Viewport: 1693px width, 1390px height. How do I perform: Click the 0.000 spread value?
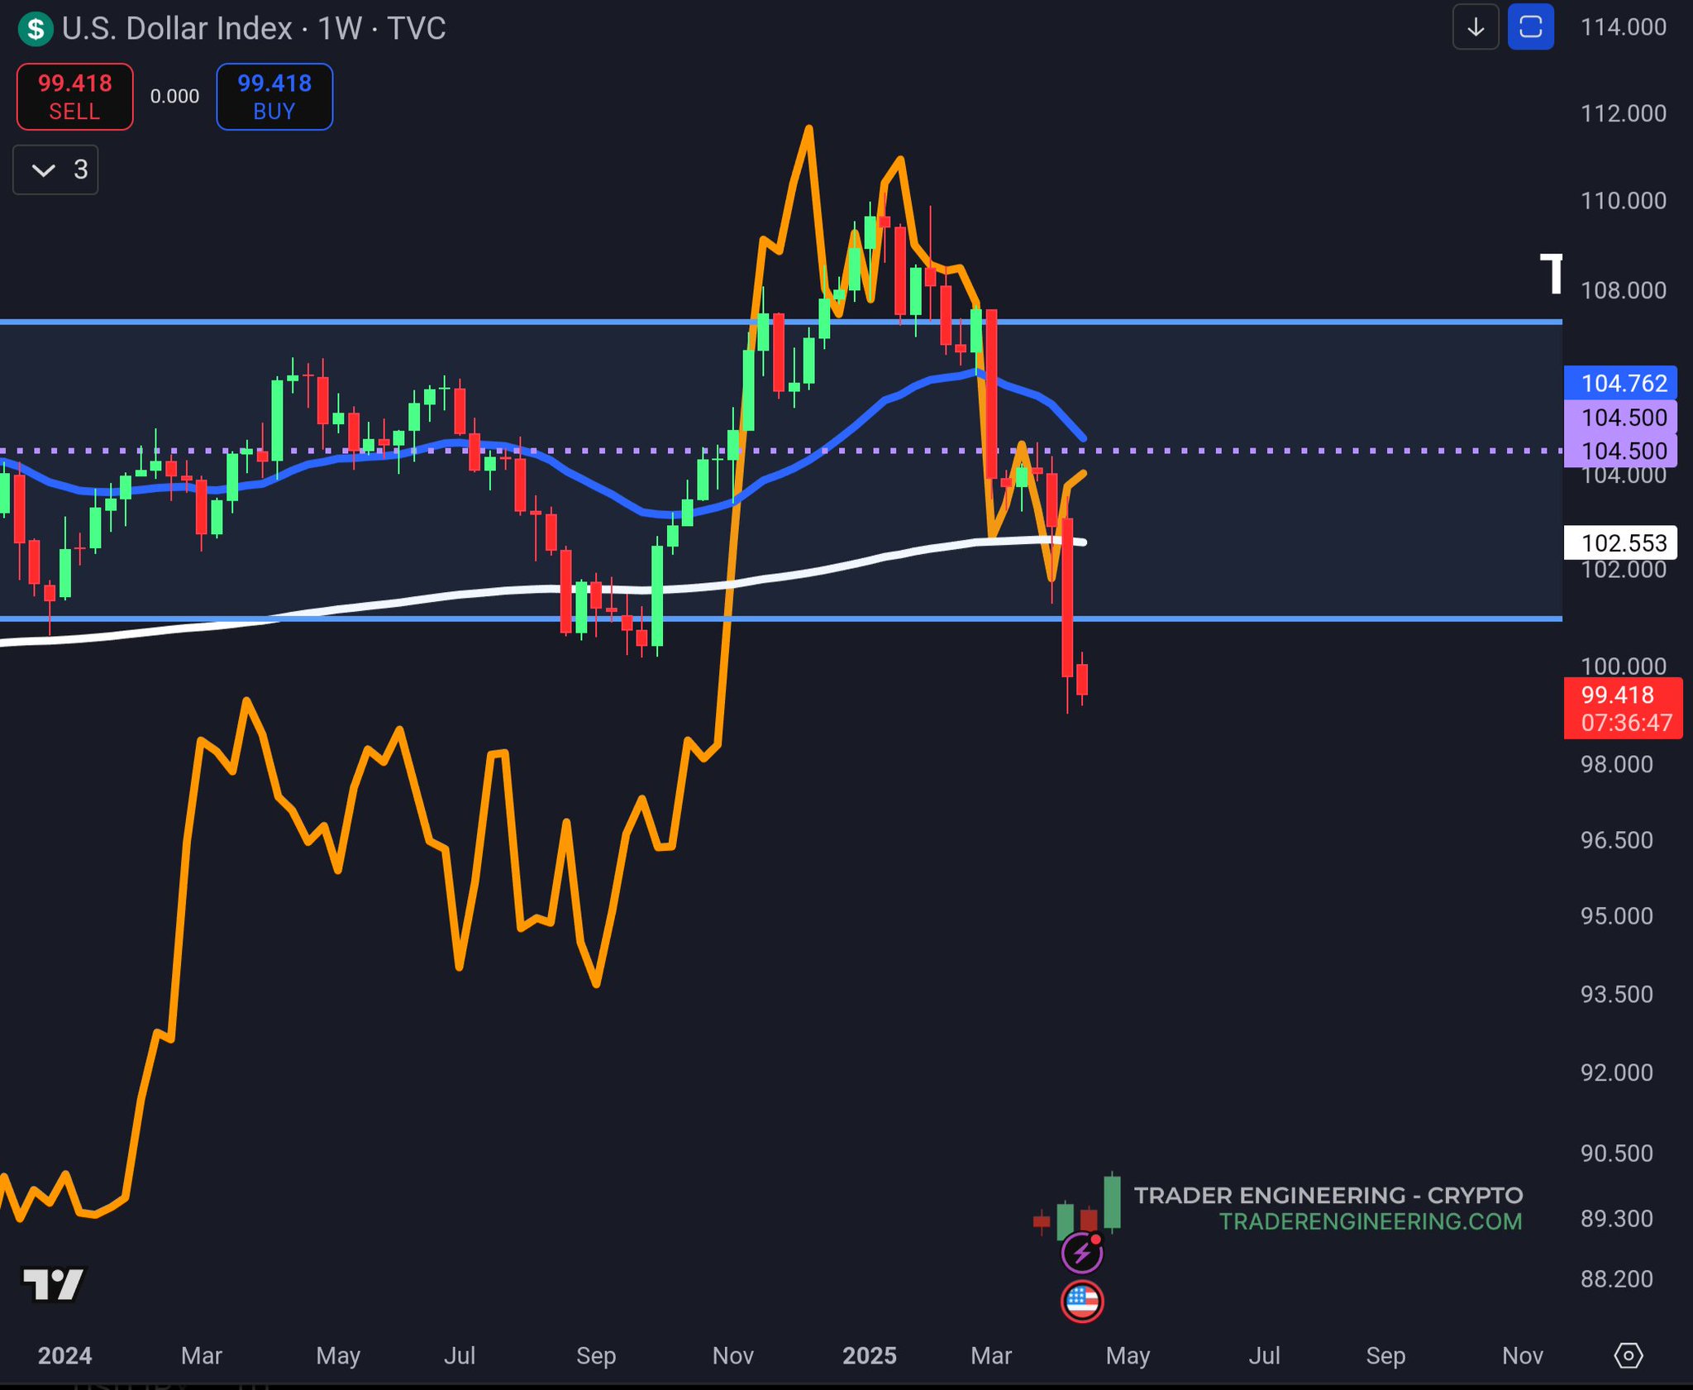174,97
